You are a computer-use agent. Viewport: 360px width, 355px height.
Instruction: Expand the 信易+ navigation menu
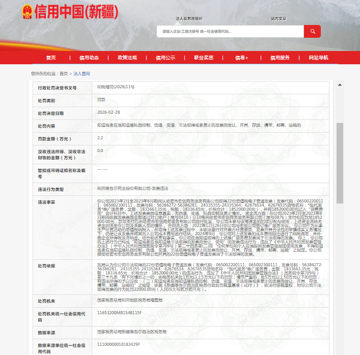(242, 58)
